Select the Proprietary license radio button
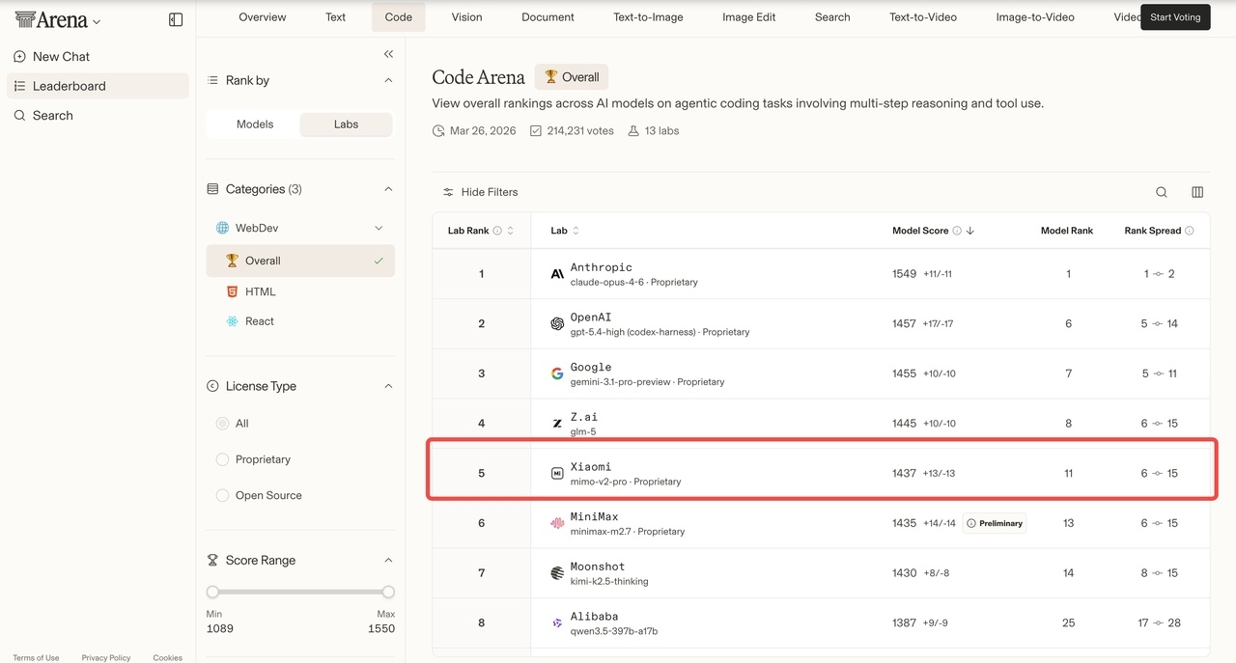 (x=223, y=459)
